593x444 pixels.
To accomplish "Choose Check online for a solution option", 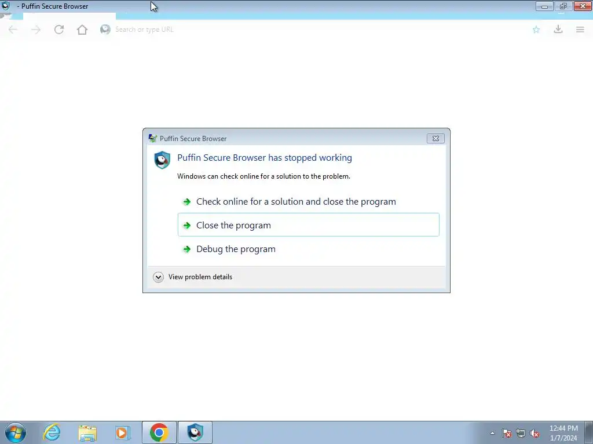I will (x=308, y=202).
